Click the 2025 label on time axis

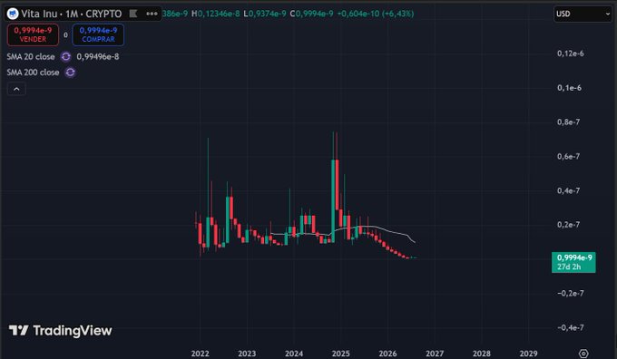[341, 354]
